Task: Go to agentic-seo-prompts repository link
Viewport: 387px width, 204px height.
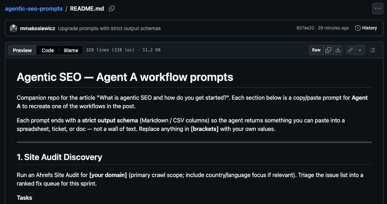Action: (34, 9)
